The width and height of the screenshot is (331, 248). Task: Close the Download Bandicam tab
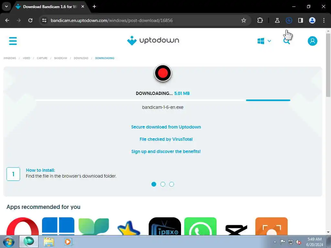pyautogui.click(x=83, y=6)
